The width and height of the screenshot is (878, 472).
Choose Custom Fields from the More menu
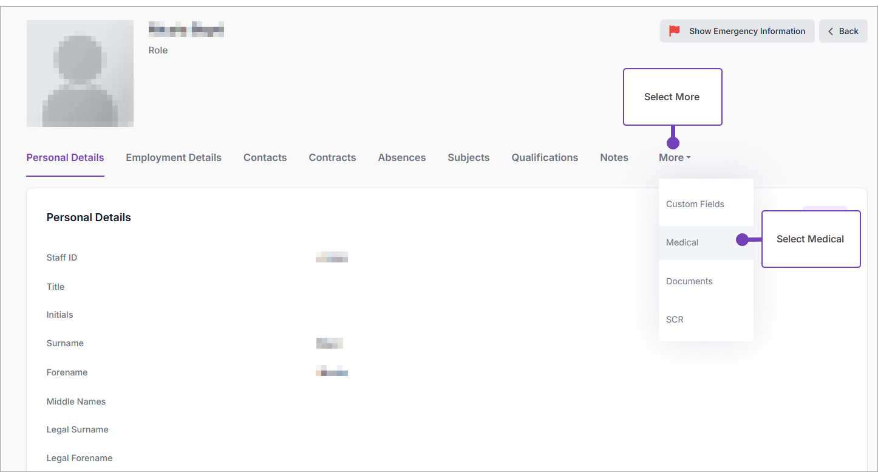coord(695,204)
